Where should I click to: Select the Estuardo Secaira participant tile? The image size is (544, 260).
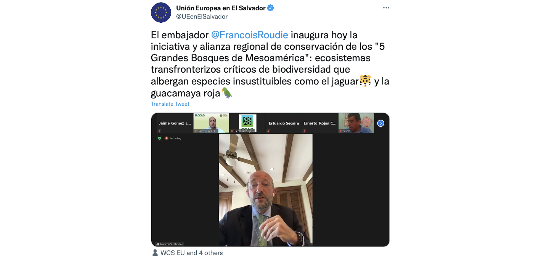pyautogui.click(x=284, y=123)
